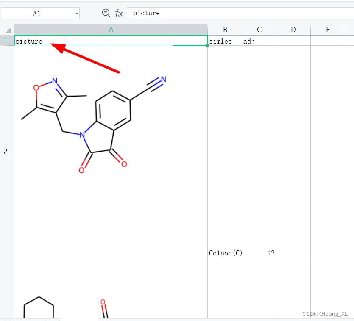Click the zoom magnifier icon near formula bar
354x321 pixels.
pos(105,13)
